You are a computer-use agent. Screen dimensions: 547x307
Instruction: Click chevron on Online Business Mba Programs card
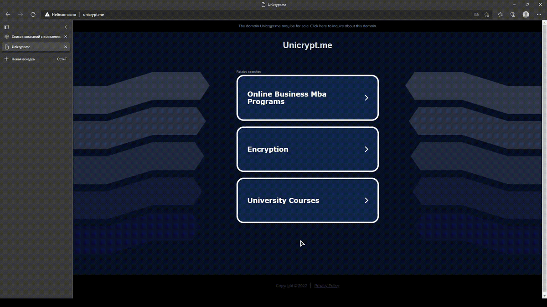[366, 98]
